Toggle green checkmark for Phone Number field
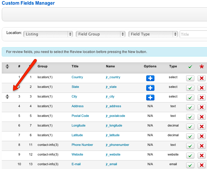The height and width of the screenshot is (169, 207). [190, 146]
